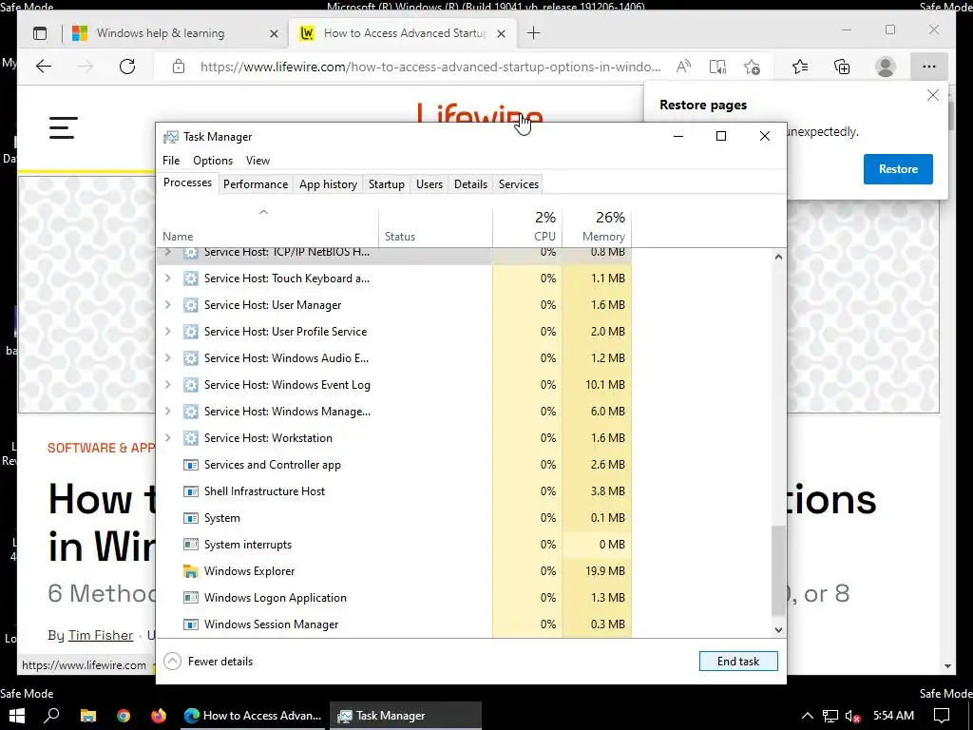Expand Service Host: User Manager row
973x730 pixels.
tap(167, 305)
